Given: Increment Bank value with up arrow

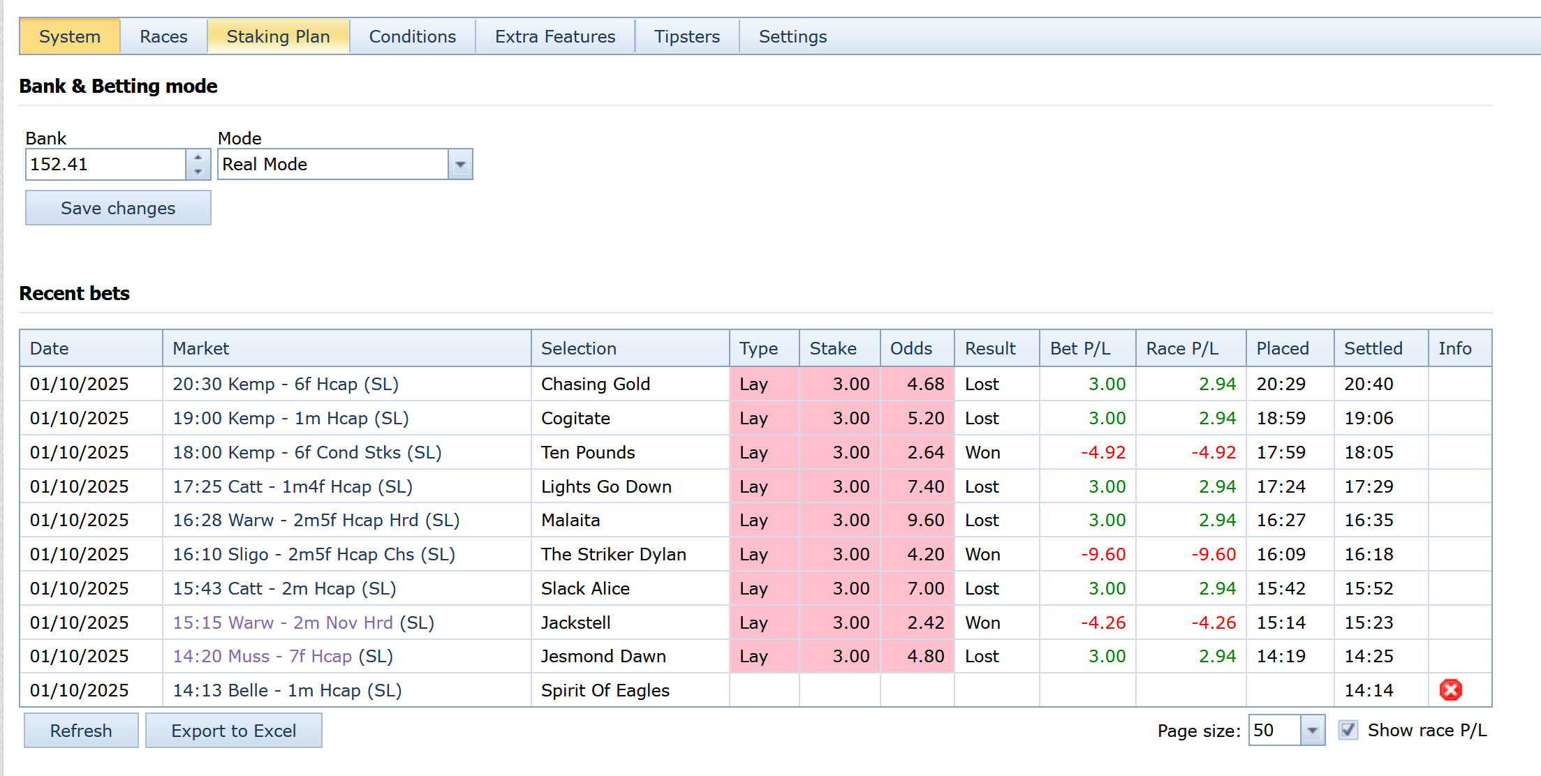Looking at the screenshot, I should (x=198, y=158).
